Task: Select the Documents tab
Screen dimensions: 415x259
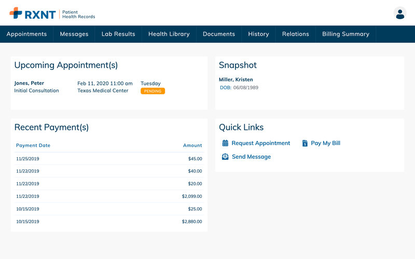Action: click(219, 34)
